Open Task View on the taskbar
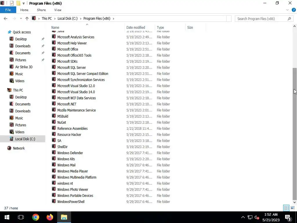 (x=21, y=217)
